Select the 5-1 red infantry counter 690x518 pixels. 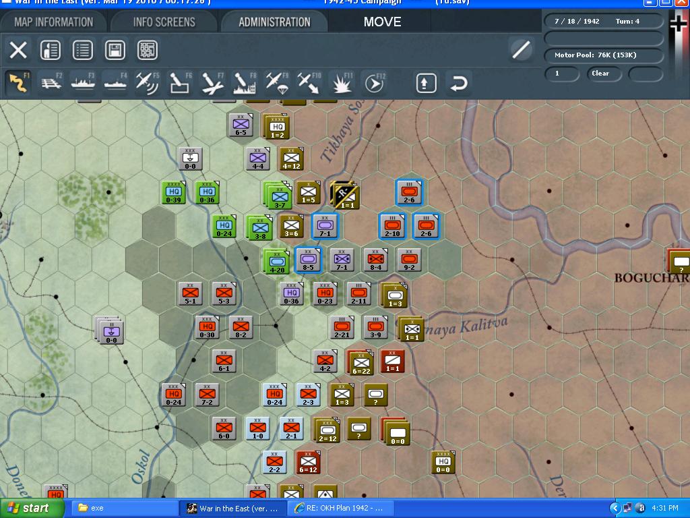(190, 294)
